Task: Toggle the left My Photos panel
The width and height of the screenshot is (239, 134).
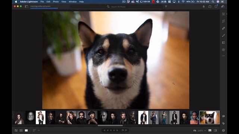Action: click(x=27, y=6)
